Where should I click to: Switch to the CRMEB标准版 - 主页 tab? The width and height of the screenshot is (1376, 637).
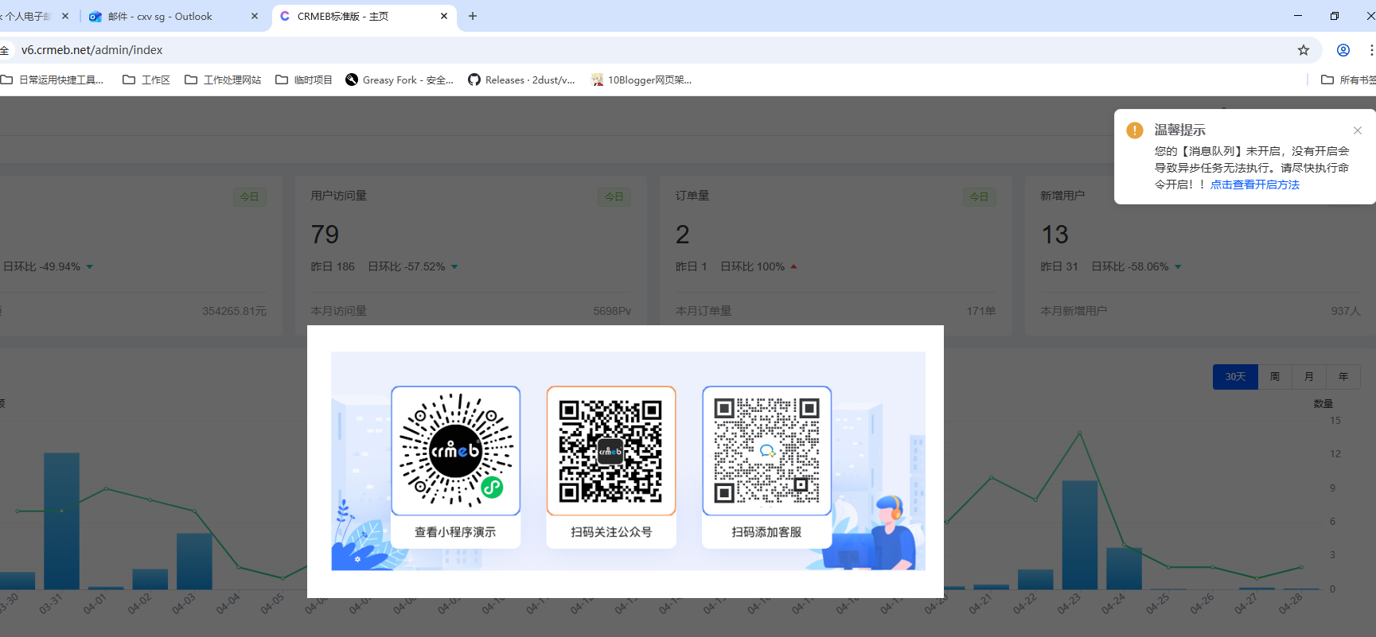click(364, 16)
